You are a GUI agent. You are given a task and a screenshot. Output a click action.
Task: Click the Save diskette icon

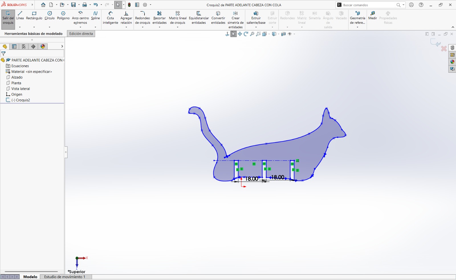74,5
